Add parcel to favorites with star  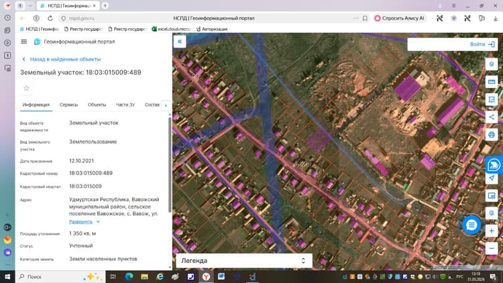[x=26, y=88]
